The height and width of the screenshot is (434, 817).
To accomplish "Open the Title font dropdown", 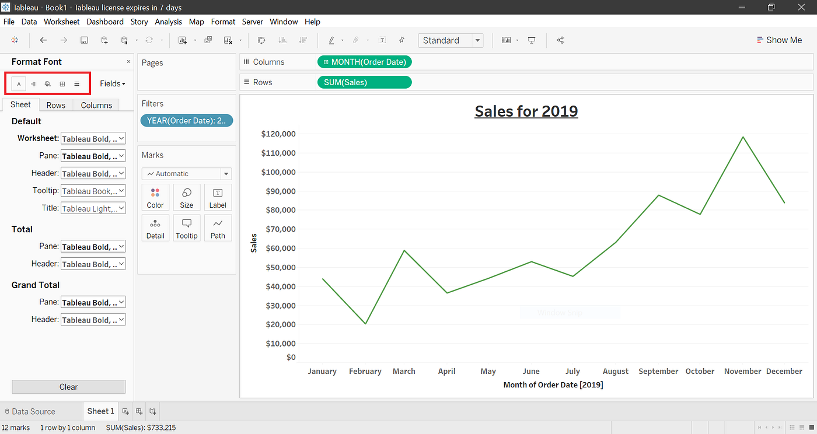I will (x=93, y=208).
